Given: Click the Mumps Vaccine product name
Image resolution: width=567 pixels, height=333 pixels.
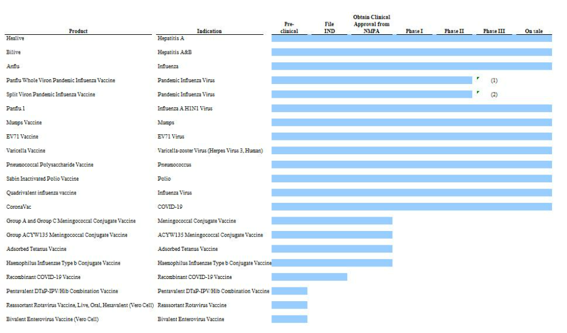Looking at the screenshot, I should click(x=24, y=122).
